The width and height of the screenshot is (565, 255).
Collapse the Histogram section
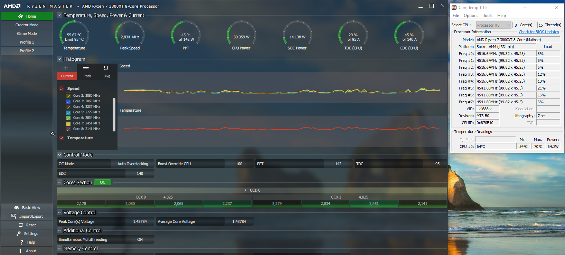pyautogui.click(x=59, y=59)
